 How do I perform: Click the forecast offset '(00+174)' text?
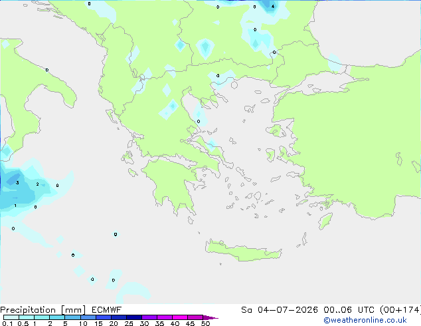pos(400,310)
